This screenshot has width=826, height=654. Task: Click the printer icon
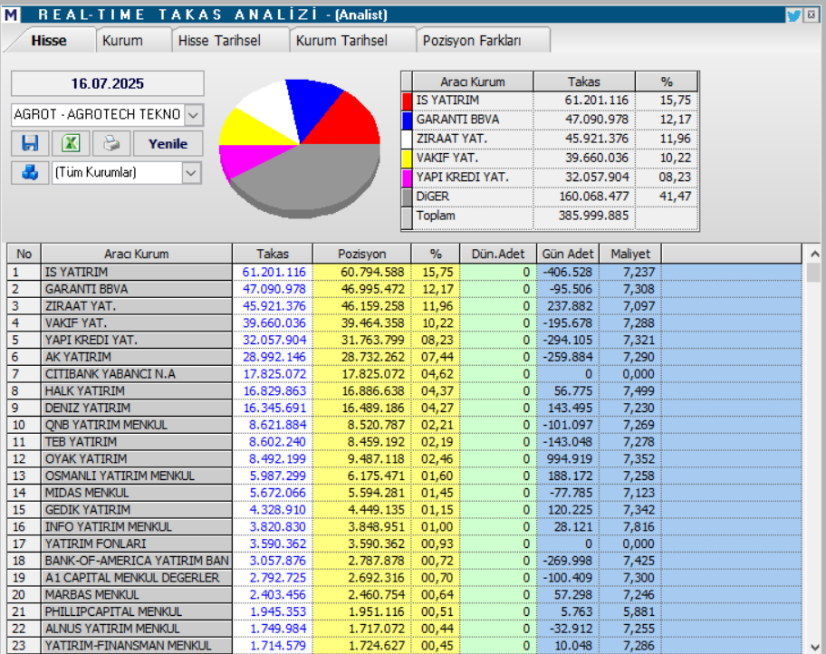click(x=111, y=143)
